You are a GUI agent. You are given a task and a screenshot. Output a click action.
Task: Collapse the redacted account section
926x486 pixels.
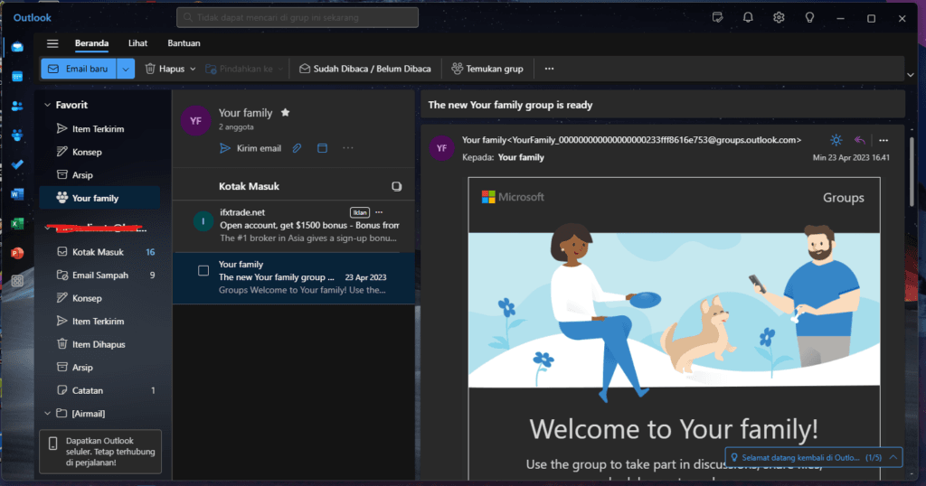[47, 228]
